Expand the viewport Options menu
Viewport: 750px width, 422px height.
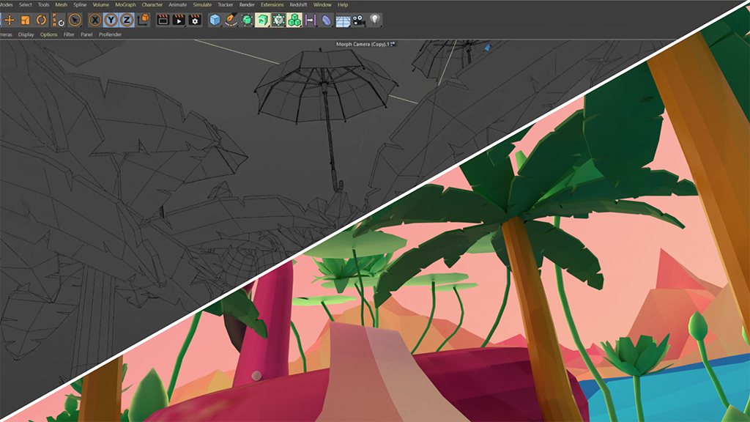coord(48,34)
